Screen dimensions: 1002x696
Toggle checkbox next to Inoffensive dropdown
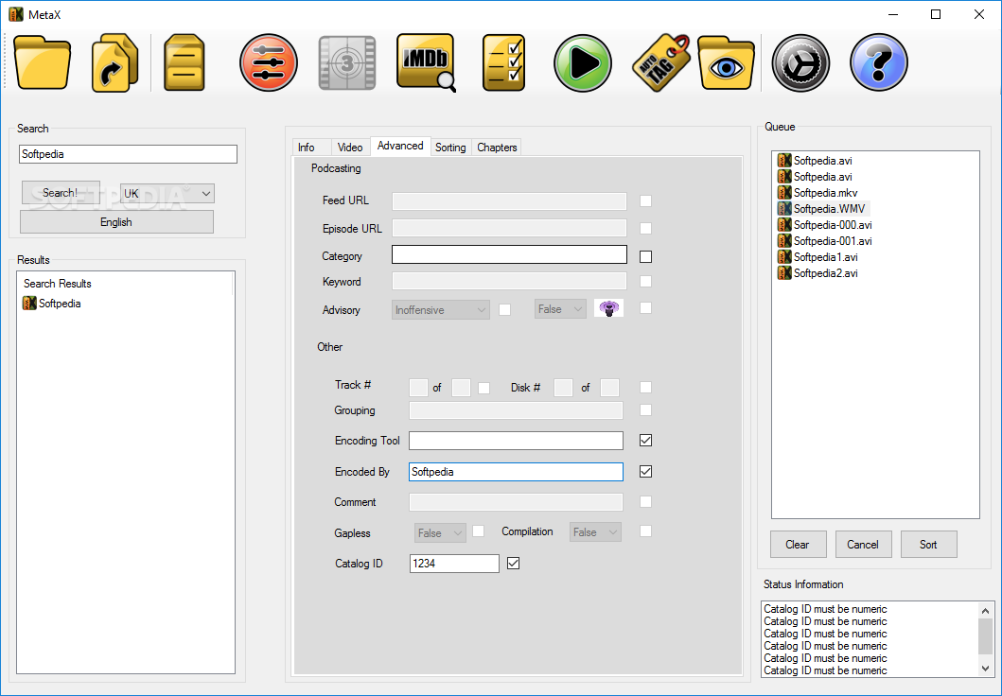point(505,309)
